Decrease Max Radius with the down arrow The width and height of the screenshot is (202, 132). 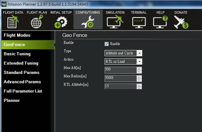pos(139,80)
